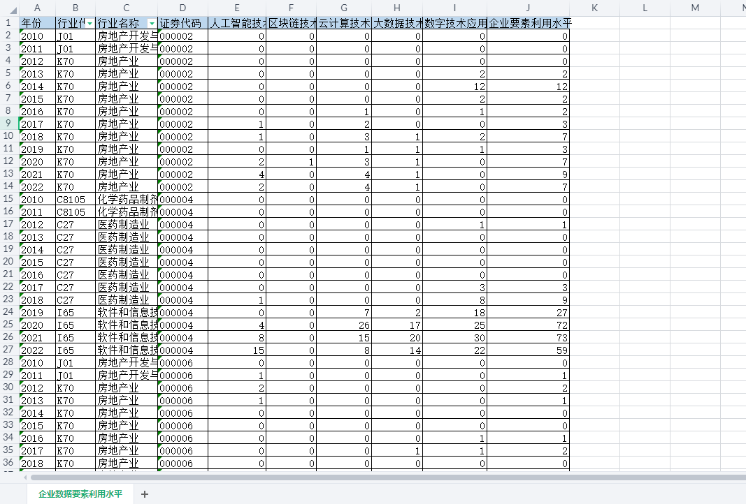The width and height of the screenshot is (746, 504).
Task: Select cell B36 containing K70
Action: [x=76, y=463]
